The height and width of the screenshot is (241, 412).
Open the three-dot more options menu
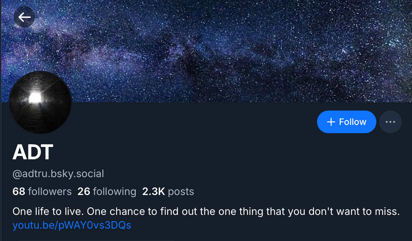click(390, 122)
